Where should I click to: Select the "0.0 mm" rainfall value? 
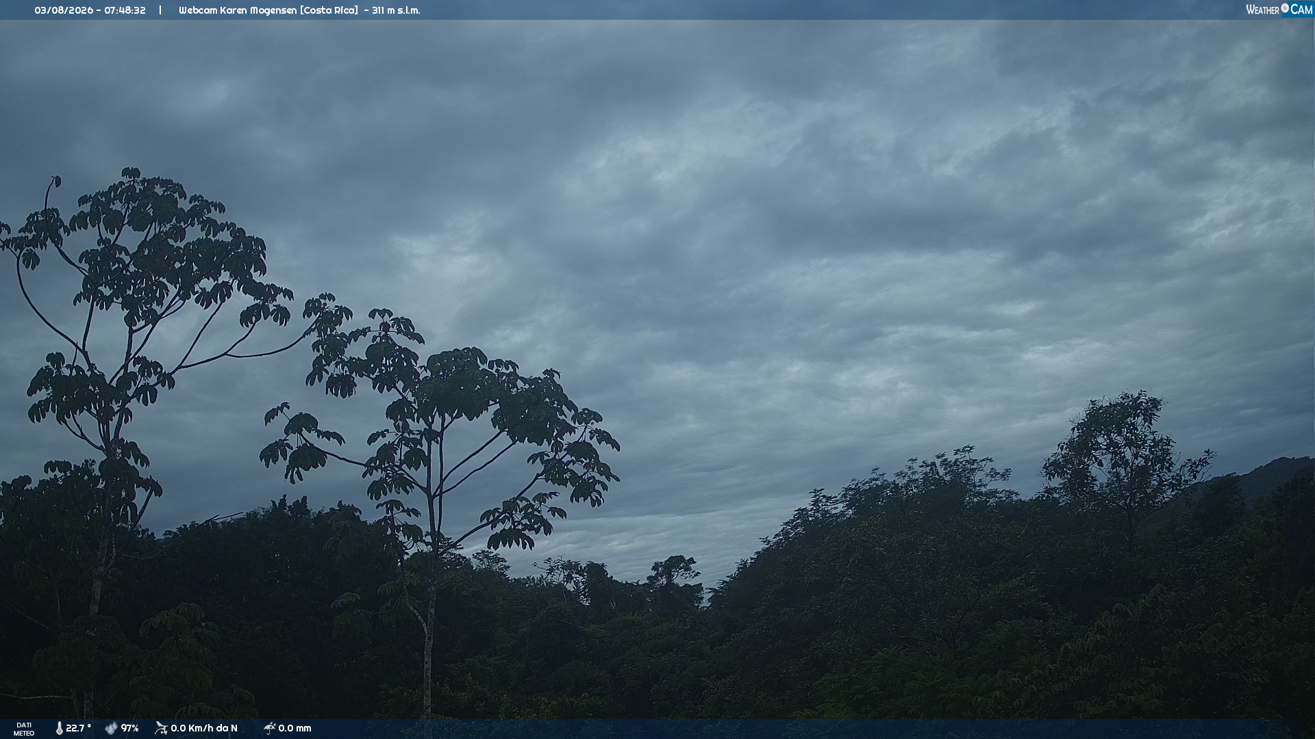point(295,729)
